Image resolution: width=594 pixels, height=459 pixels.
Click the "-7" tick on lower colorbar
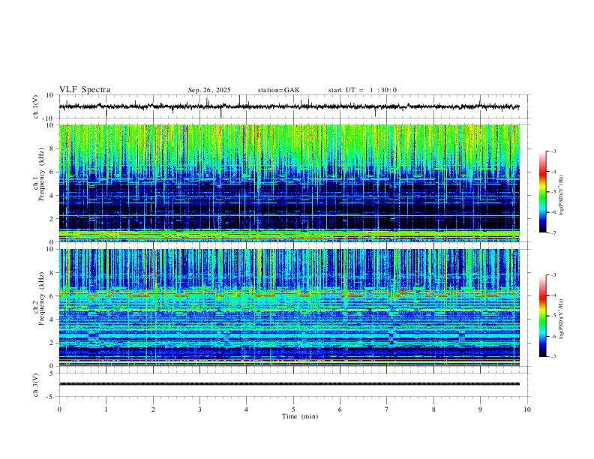tap(553, 356)
